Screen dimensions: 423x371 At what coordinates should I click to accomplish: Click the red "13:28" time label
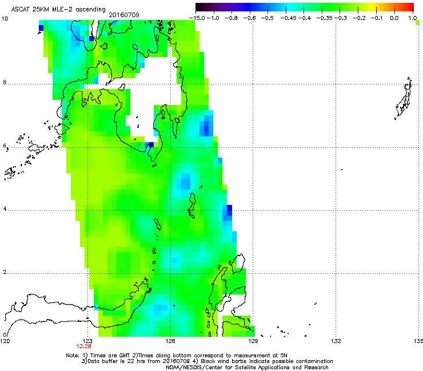[83, 346]
